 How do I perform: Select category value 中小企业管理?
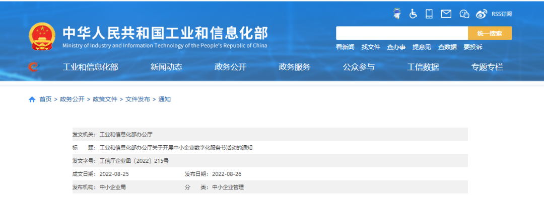click(228, 187)
